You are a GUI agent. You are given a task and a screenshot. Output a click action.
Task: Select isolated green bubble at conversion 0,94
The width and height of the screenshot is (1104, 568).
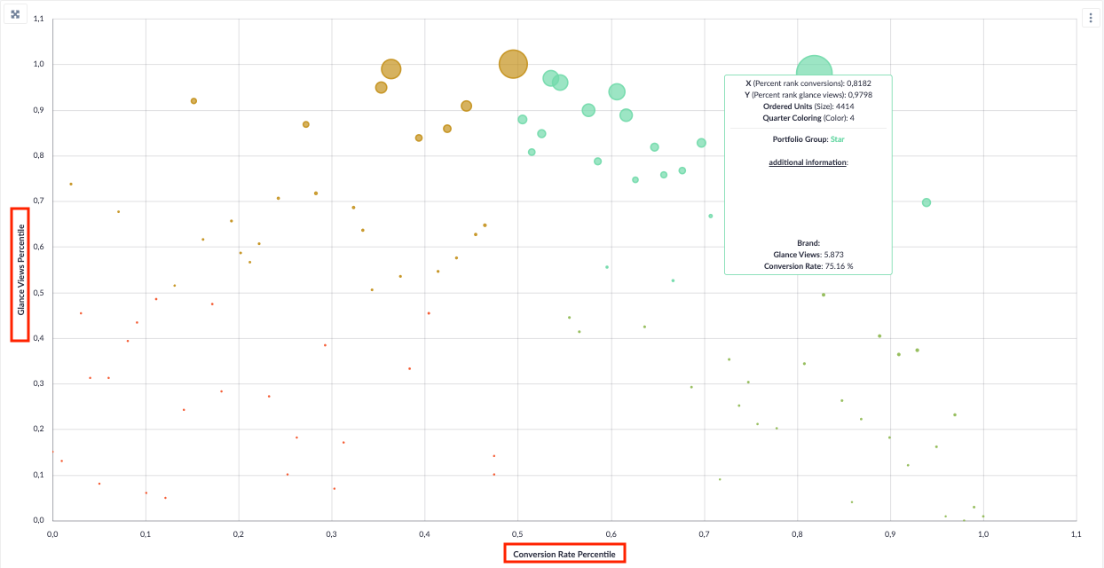[x=927, y=202]
